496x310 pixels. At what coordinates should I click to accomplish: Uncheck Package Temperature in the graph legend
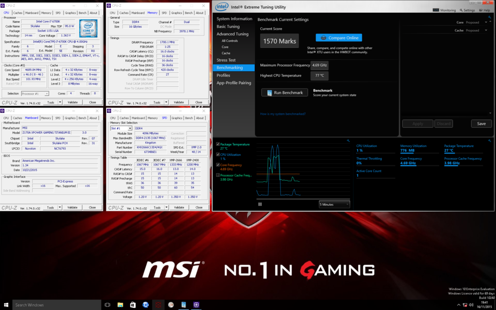pyautogui.click(x=218, y=144)
